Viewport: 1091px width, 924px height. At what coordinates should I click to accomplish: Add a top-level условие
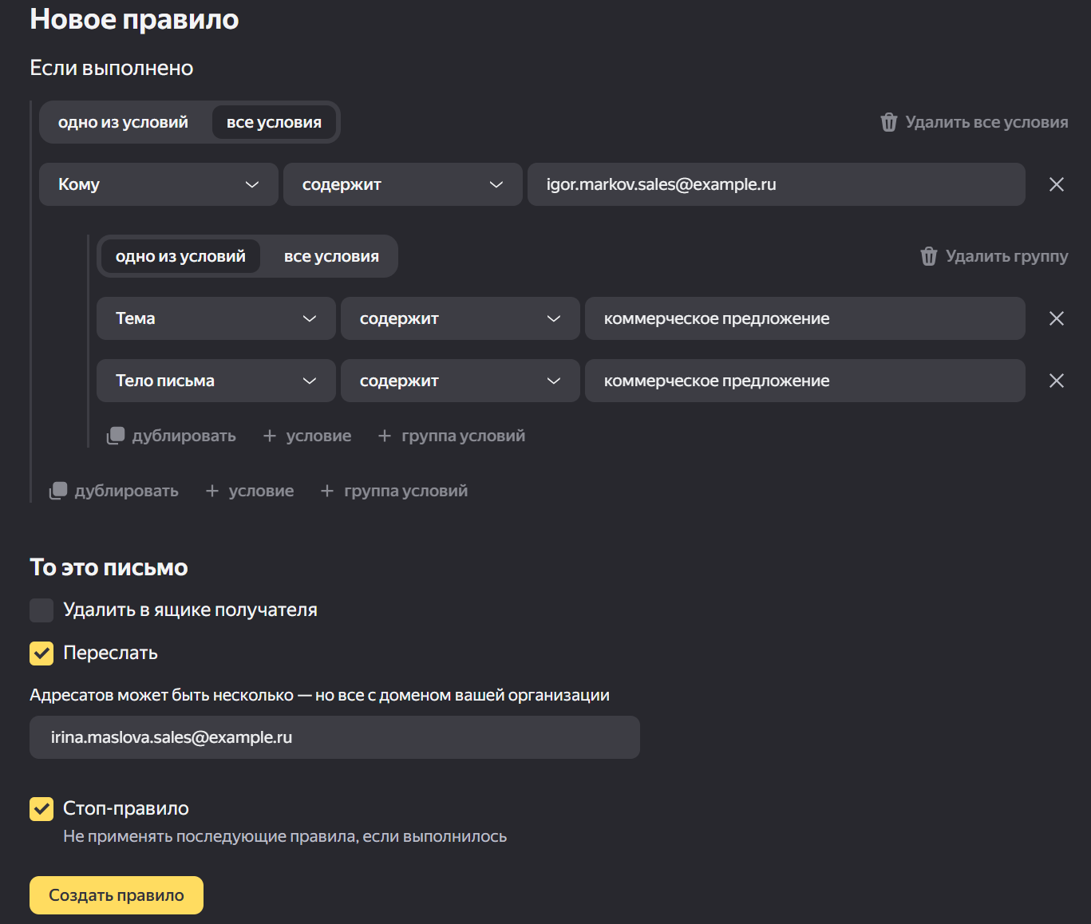click(x=250, y=491)
